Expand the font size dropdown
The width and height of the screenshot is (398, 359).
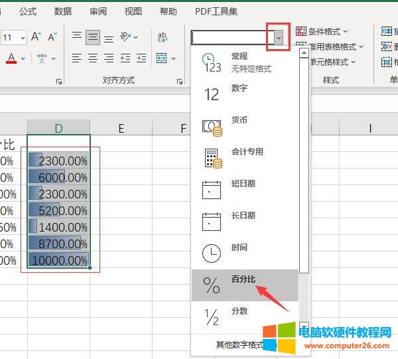click(x=23, y=38)
